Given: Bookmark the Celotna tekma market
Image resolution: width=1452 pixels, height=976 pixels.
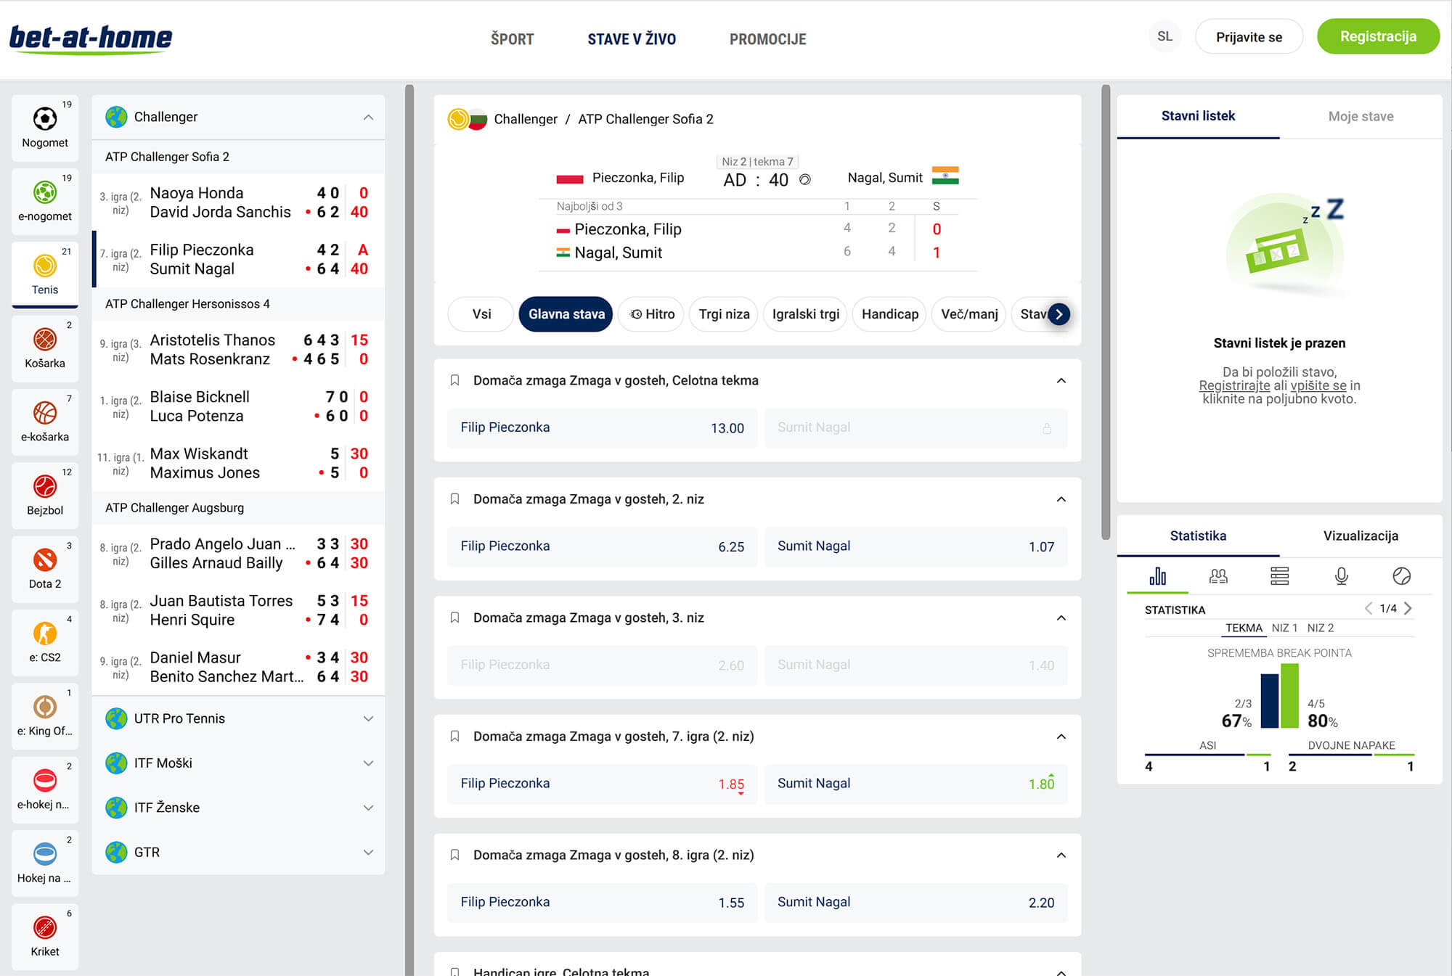Looking at the screenshot, I should [x=455, y=380].
